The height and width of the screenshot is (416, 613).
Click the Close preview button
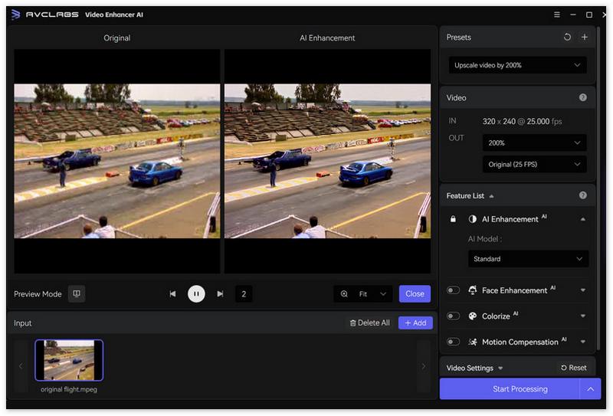click(x=415, y=293)
